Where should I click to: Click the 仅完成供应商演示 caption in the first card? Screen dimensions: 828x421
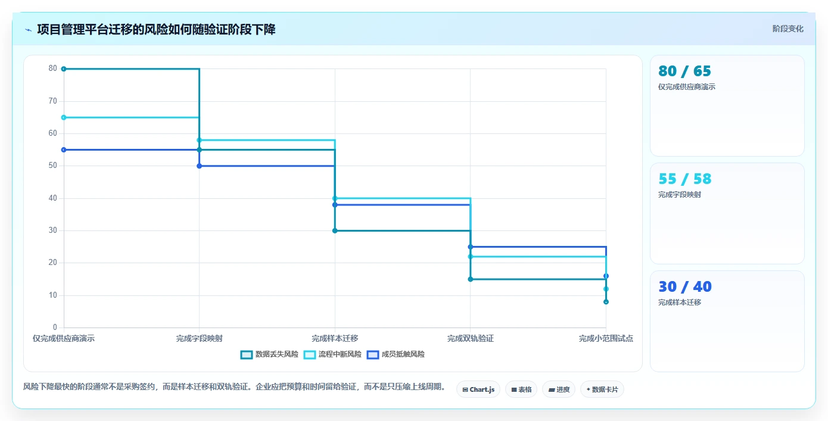[687, 87]
